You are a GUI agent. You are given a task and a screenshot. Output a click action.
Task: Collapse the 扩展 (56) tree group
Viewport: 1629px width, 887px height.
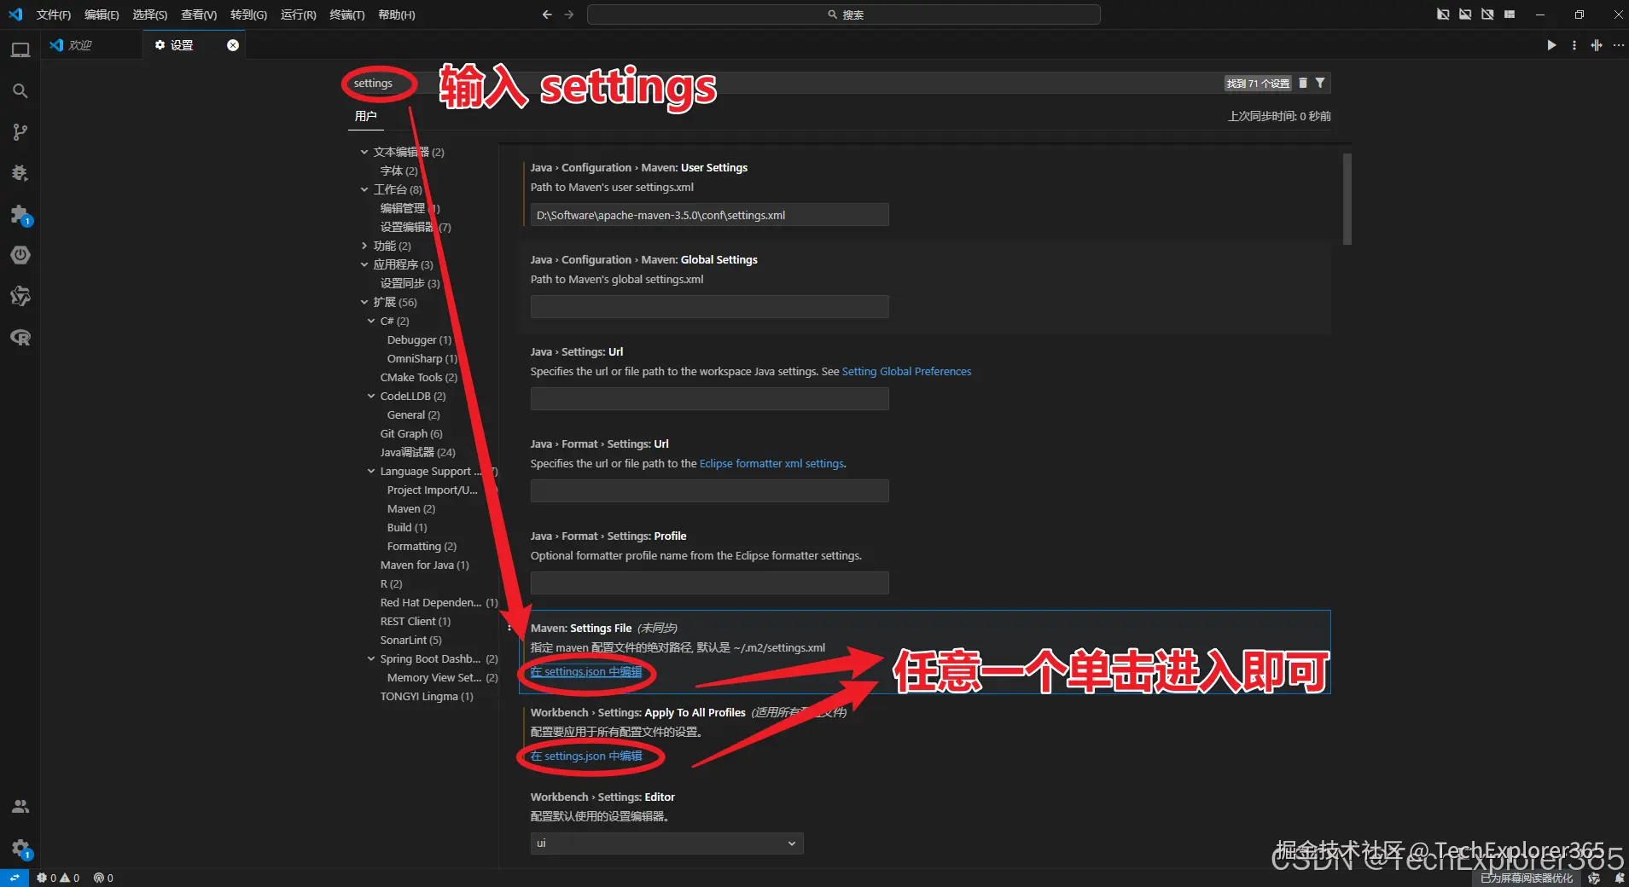coord(364,302)
